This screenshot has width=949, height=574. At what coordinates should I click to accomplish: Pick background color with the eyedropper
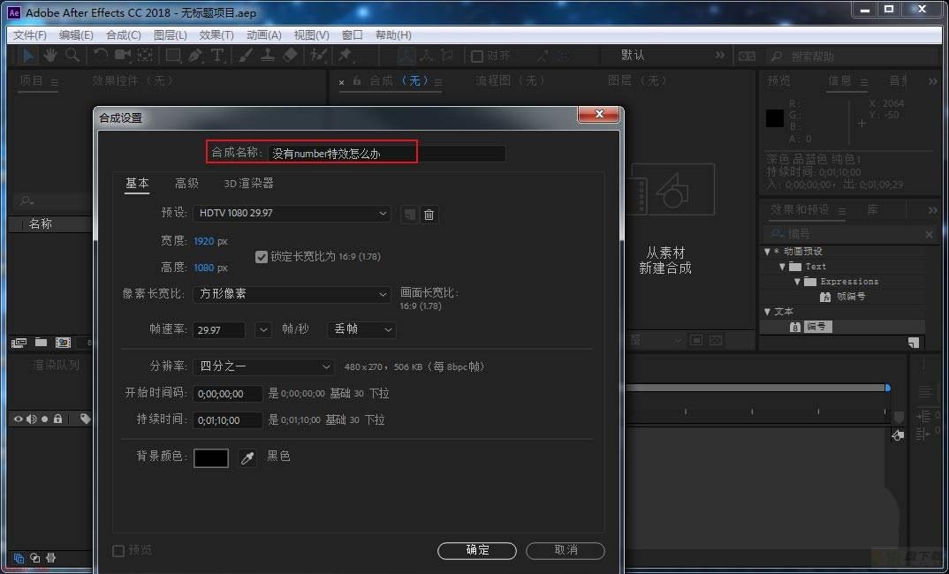tap(247, 457)
